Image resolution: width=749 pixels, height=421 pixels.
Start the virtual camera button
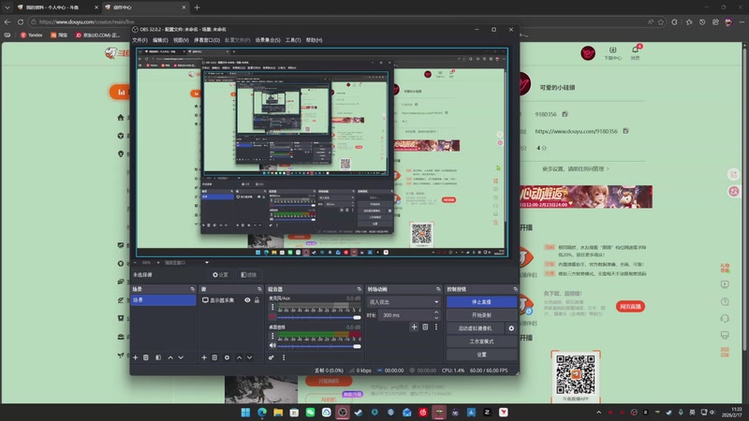476,328
